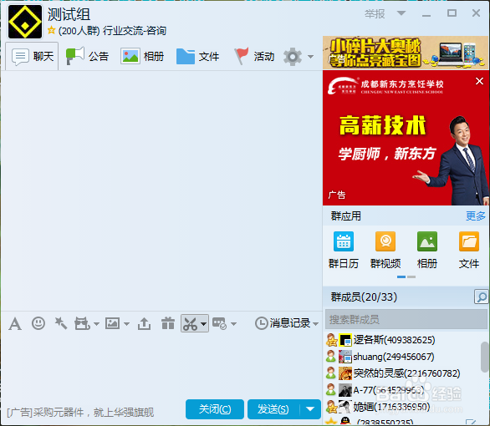This screenshot has height=426, width=490.
Task: Click the 举报 report link
Action: point(375,13)
